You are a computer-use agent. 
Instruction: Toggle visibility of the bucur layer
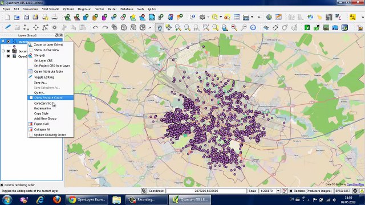tap(9, 51)
